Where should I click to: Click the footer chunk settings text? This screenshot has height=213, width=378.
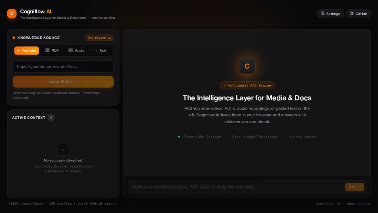click(62, 204)
